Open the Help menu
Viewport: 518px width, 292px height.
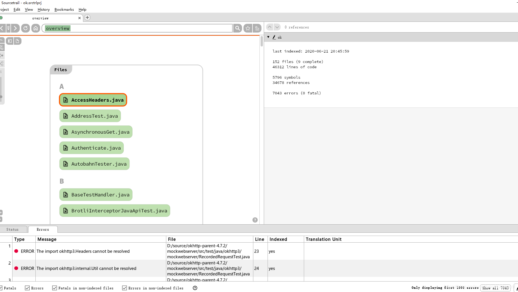pyautogui.click(x=82, y=10)
